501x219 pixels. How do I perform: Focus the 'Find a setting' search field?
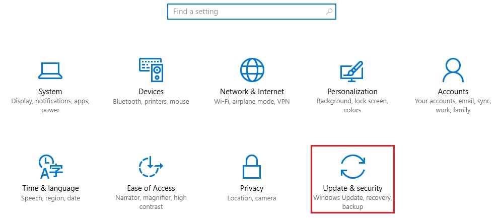247,11
